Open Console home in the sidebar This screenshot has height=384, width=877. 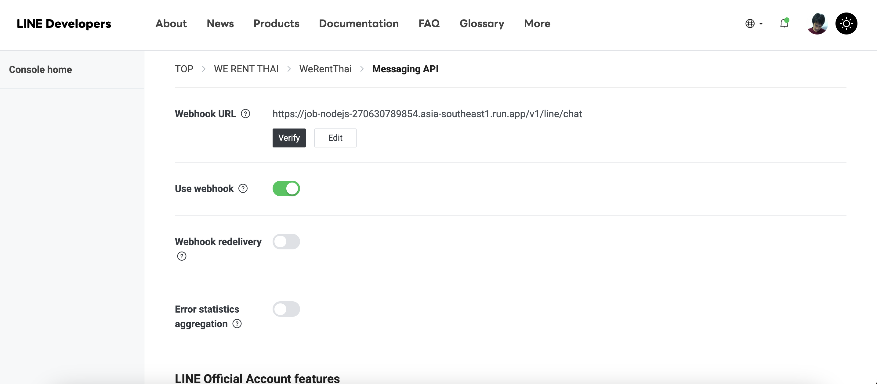click(x=41, y=70)
